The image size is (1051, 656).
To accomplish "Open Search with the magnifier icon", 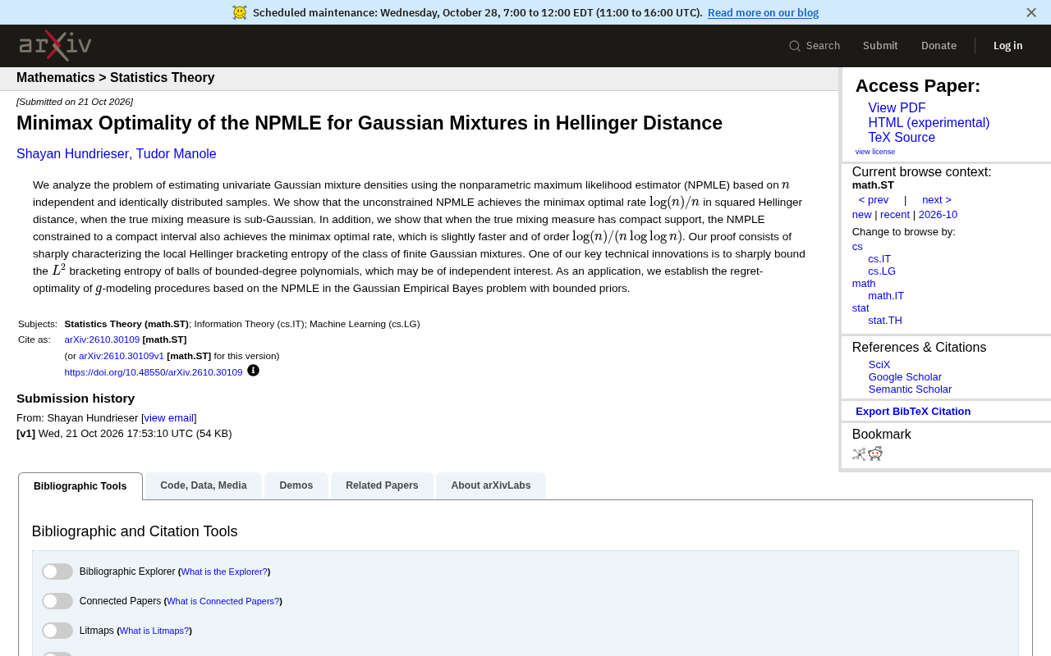I will [x=815, y=46].
